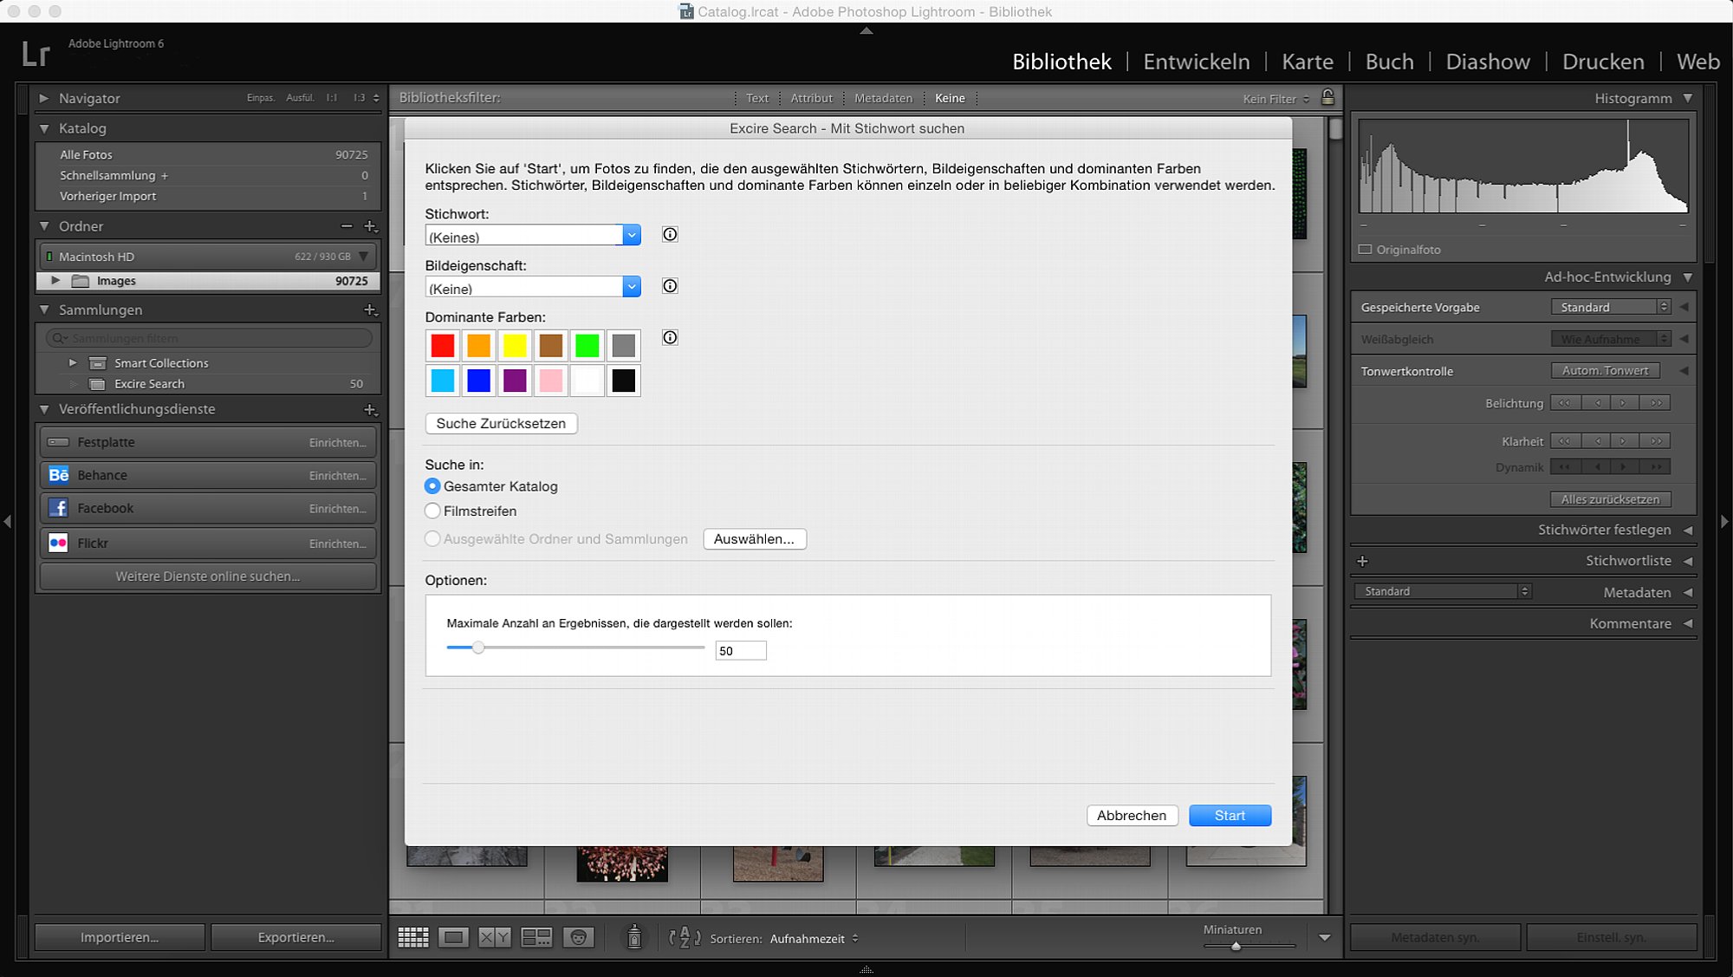Open compare view (X|Y) icon
1733x977 pixels.
tap(495, 937)
